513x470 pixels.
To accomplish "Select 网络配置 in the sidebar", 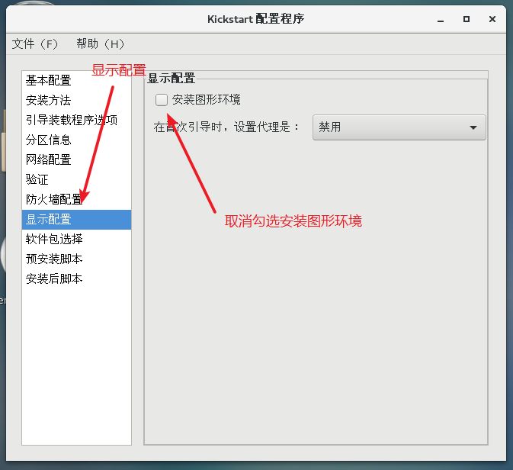I will (x=76, y=159).
